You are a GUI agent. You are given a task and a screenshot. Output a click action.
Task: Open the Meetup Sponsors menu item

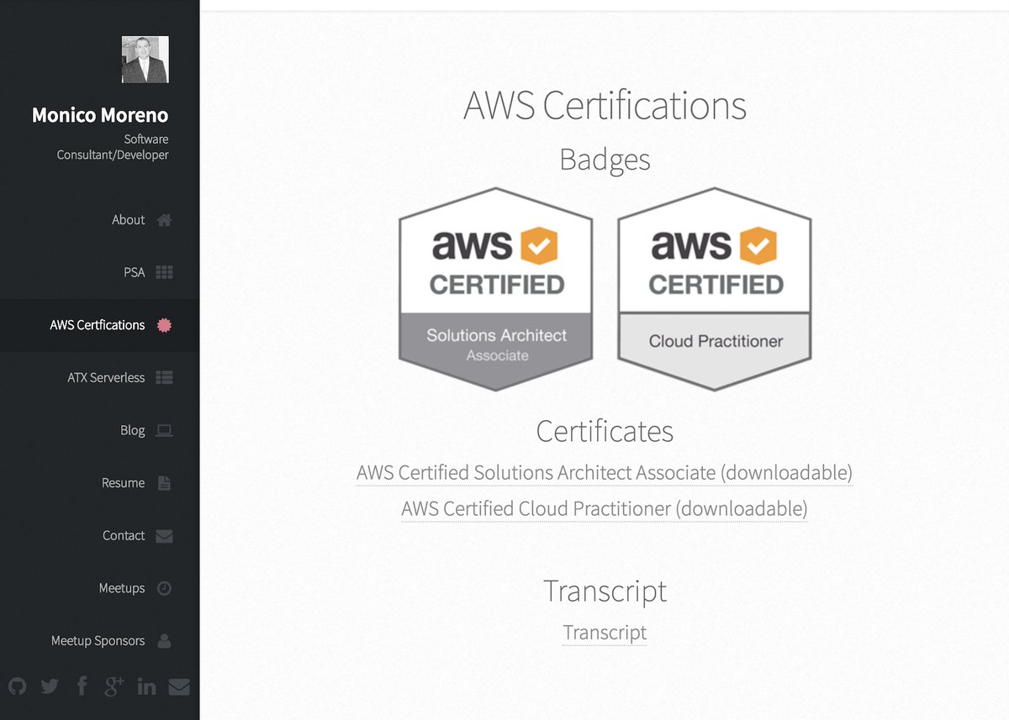pos(98,641)
